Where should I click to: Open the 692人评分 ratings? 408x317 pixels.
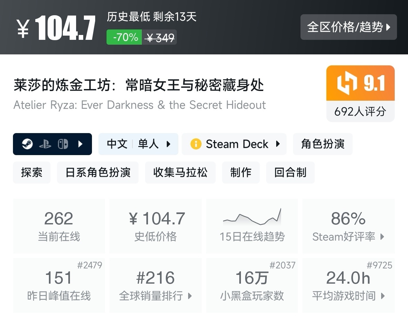coord(360,111)
